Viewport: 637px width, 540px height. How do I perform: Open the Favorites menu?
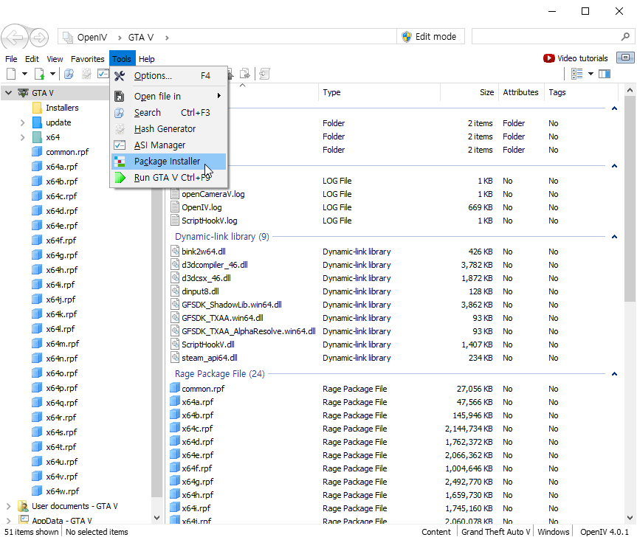click(87, 59)
